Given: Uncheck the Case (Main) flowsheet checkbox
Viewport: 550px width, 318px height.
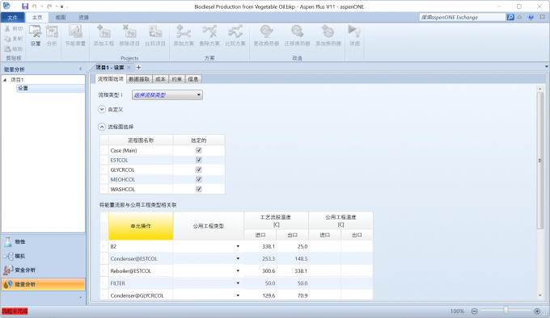Looking at the screenshot, I should coord(199,150).
